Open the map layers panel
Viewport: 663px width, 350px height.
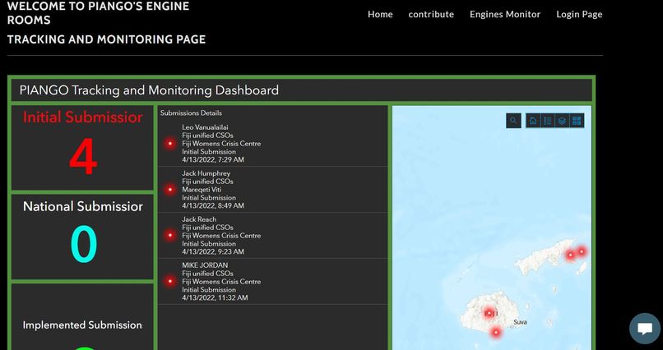tap(562, 121)
